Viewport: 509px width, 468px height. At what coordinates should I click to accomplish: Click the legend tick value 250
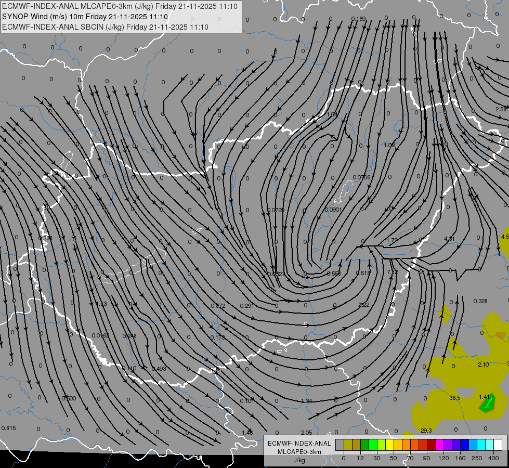[477, 458]
